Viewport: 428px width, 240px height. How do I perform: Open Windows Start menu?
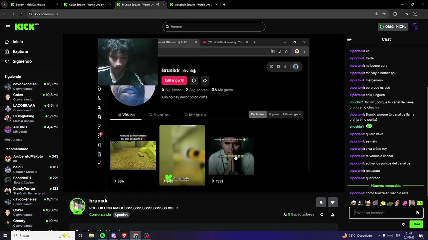pos(5,236)
